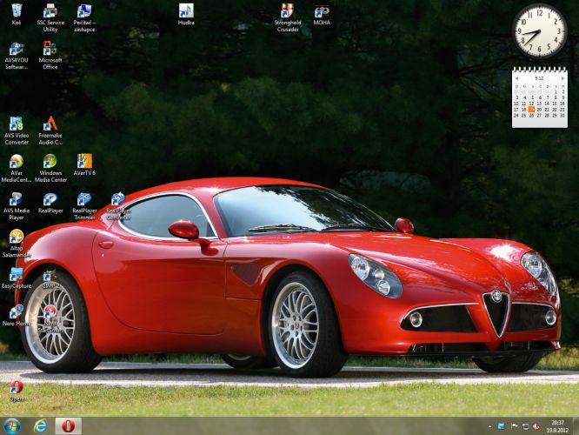The height and width of the screenshot is (435, 579).
Task: Open Internet Explorer from the taskbar
Action: coord(40,426)
